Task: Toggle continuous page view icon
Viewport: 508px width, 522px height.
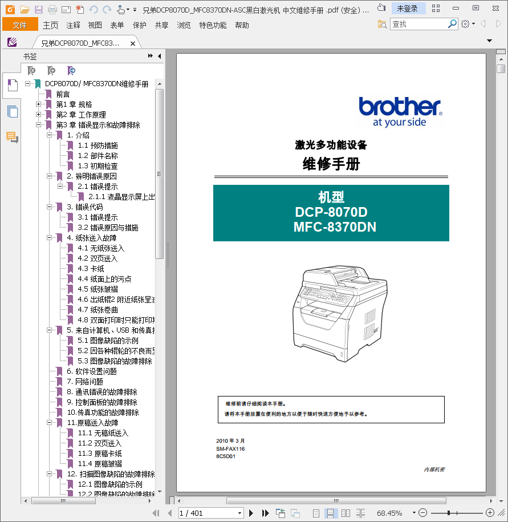Action: click(x=330, y=513)
